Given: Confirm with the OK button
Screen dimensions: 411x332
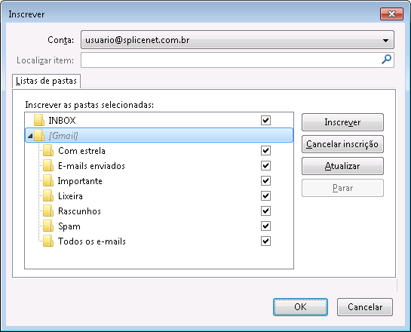Looking at the screenshot, I should click(300, 307).
